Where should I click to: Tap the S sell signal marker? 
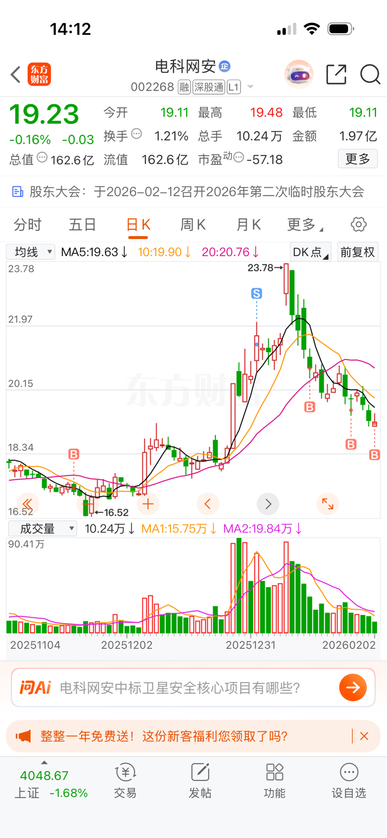[257, 293]
